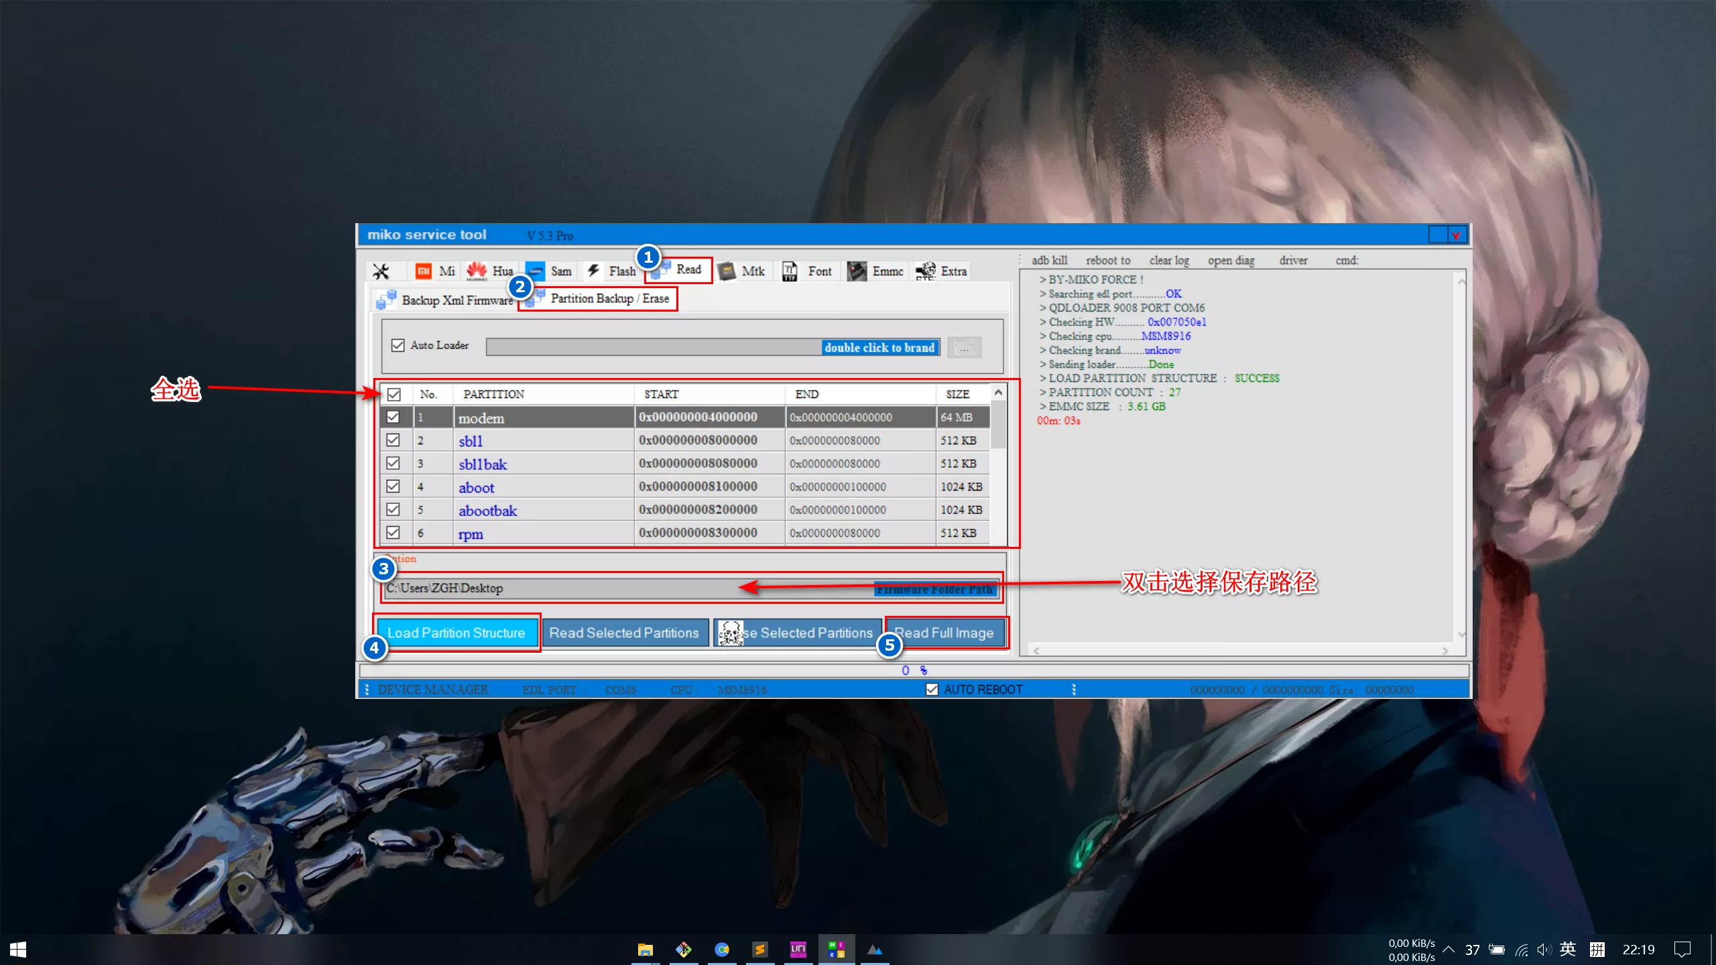Click the log panel vertical scroll down arrow
1716x965 pixels.
pyautogui.click(x=1461, y=634)
